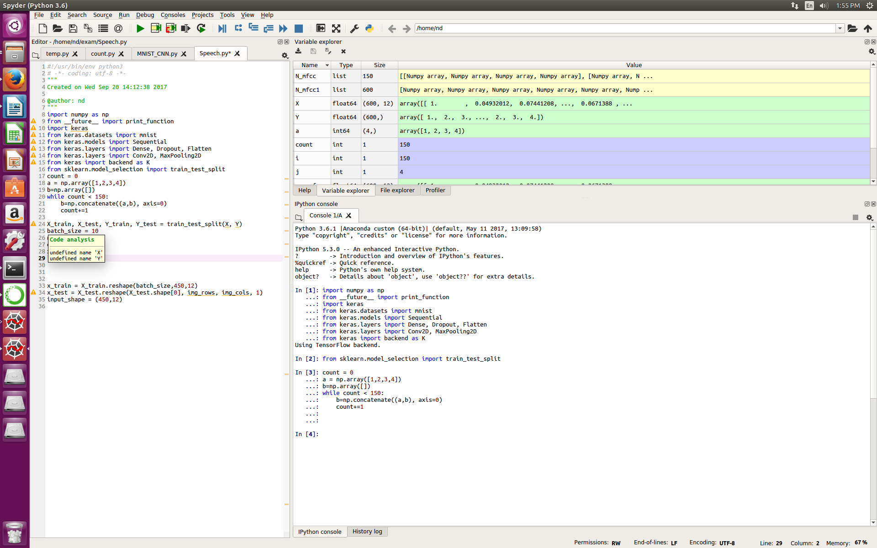Open the working directory dropdown

click(840, 28)
